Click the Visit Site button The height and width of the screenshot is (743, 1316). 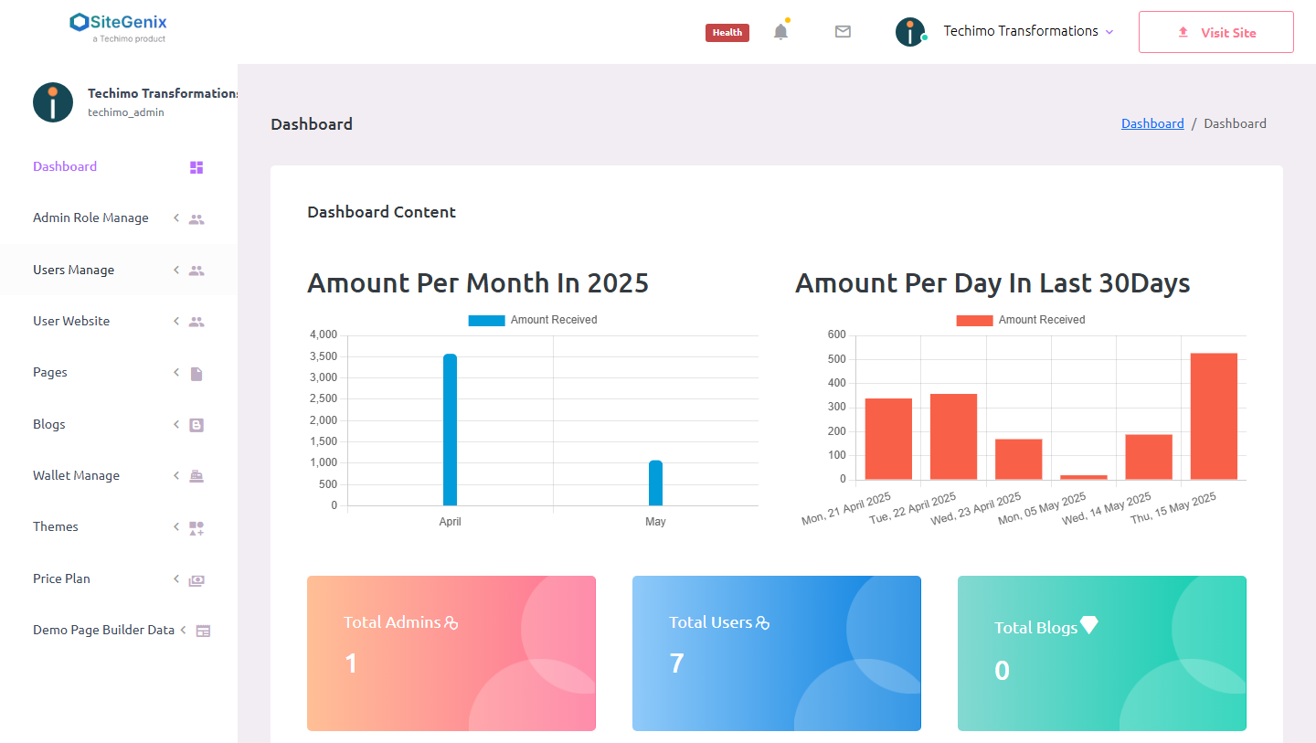(1215, 32)
